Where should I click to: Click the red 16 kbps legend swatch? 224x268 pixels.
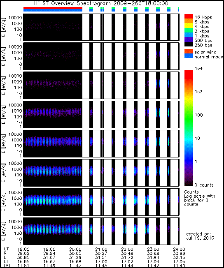click(188, 16)
